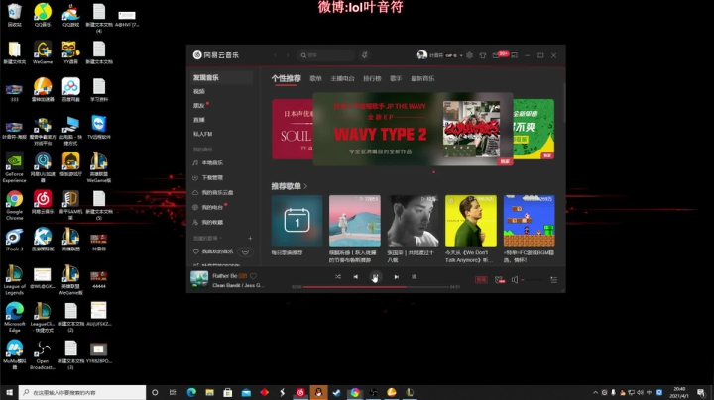
Task: Switch to mini player mode
Action: click(514, 55)
